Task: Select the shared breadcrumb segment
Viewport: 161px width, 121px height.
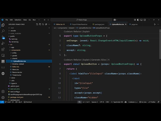Action: pos(71,28)
